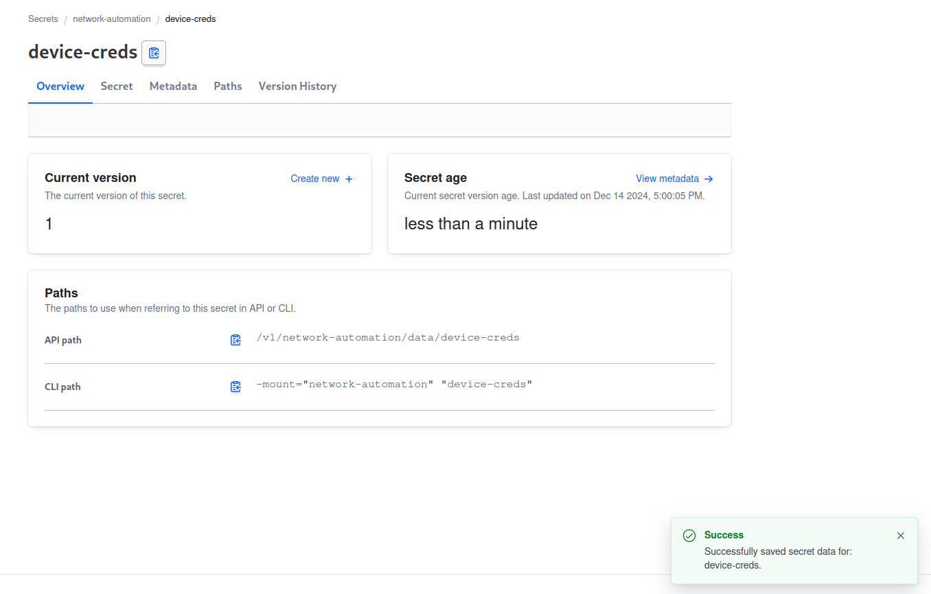
Task: Click the green checkmark icon in Success toast
Action: pyautogui.click(x=689, y=536)
